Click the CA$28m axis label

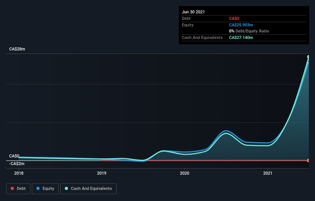tap(17, 49)
